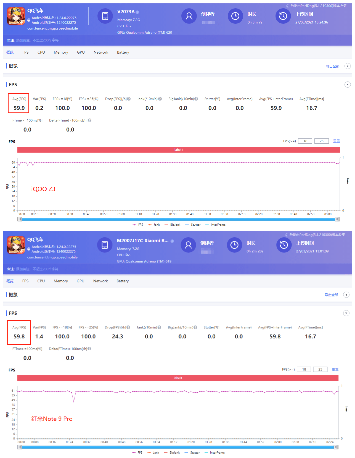
Task: Click Drop(FPS) value 24.3
Action: coord(118,336)
